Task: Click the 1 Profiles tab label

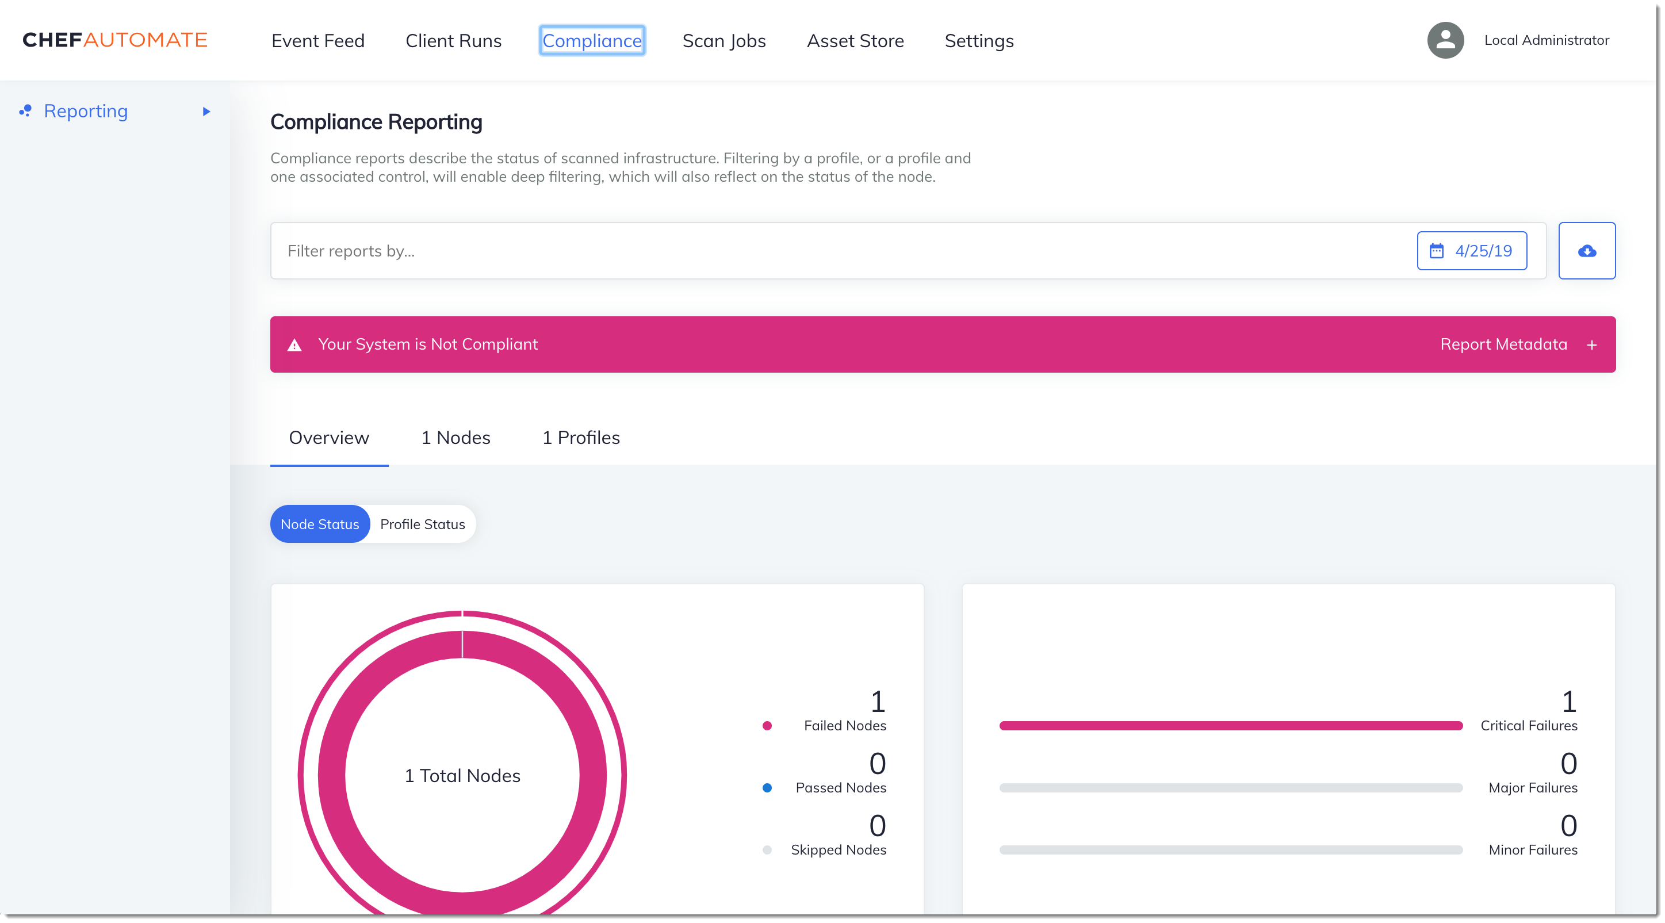Action: 580,438
